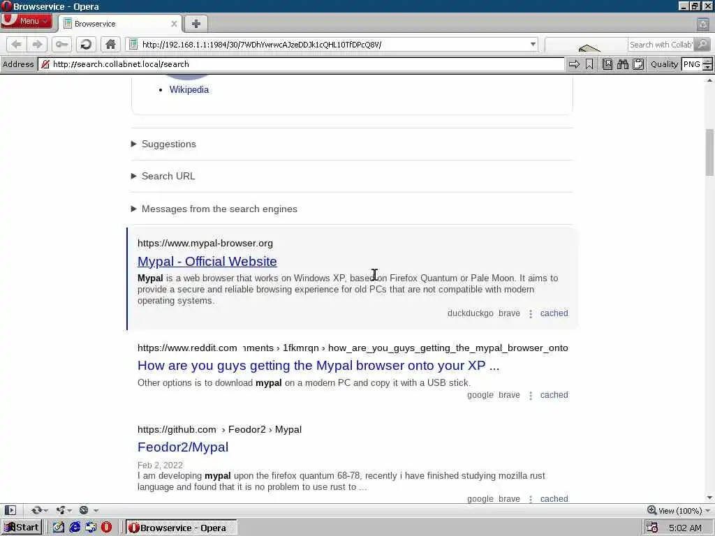
Task: Click the Feb 2, 2022 date text
Action: coord(160,466)
